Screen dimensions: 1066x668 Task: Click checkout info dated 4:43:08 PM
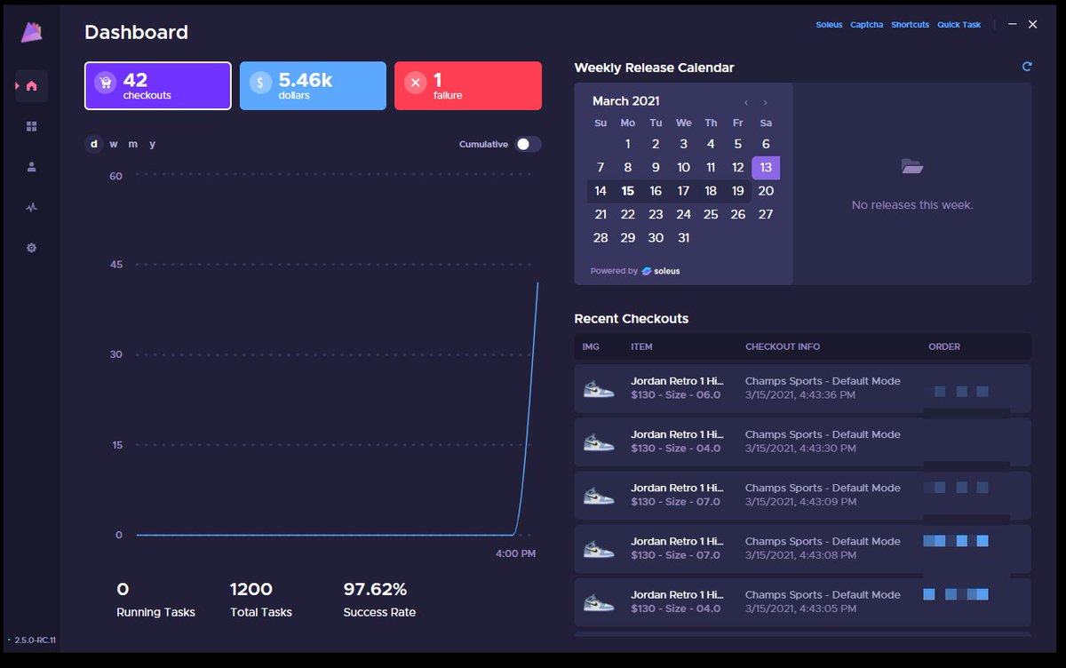click(x=823, y=548)
